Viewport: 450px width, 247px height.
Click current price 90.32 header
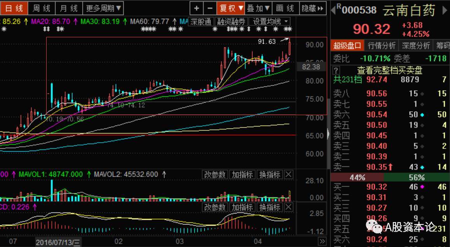tap(372, 29)
